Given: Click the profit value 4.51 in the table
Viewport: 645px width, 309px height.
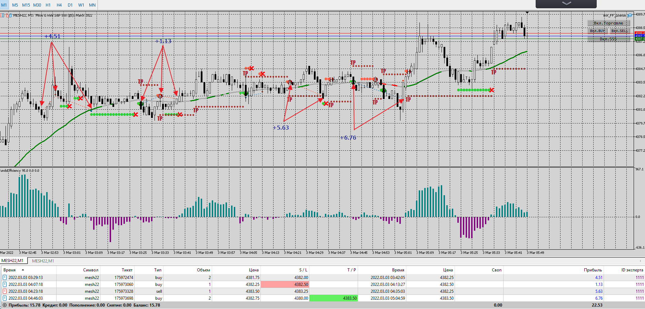Looking at the screenshot, I should pos(599,278).
